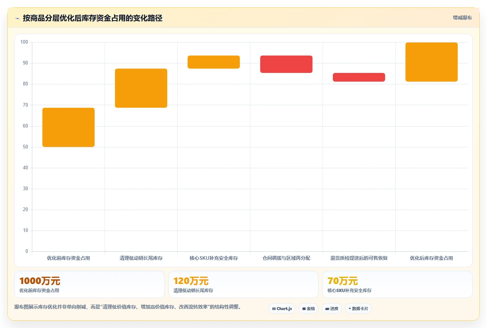
Task: Click the footer description starting 瀑布图展示库存优化
Action: click(128, 307)
